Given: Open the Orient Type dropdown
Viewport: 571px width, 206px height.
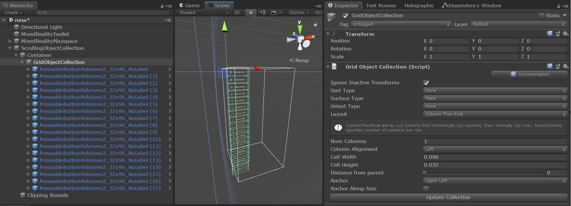Looking at the screenshot, I should pyautogui.click(x=495, y=106).
